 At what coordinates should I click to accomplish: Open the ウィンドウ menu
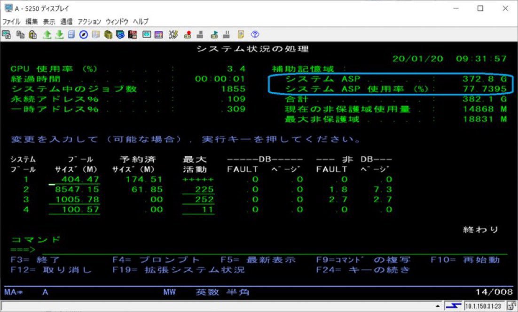click(x=117, y=22)
